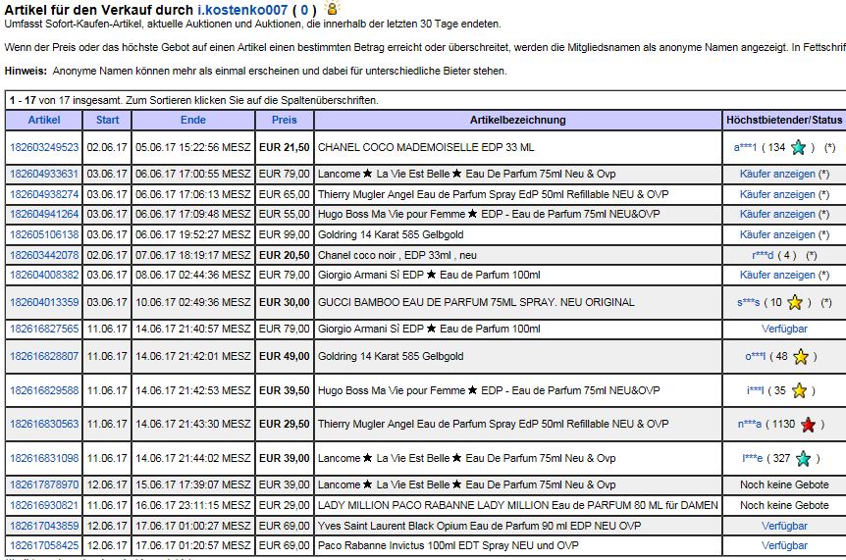Click price EUR 20,50
The width and height of the screenshot is (846, 560).
point(285,255)
